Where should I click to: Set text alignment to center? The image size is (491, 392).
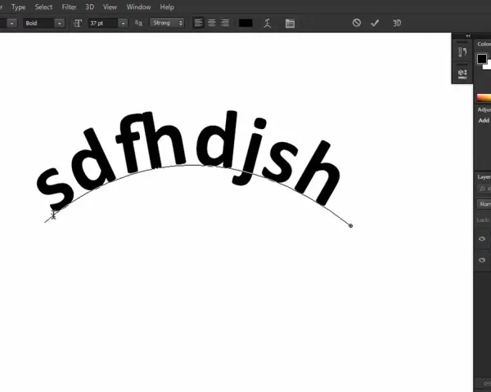pos(212,23)
